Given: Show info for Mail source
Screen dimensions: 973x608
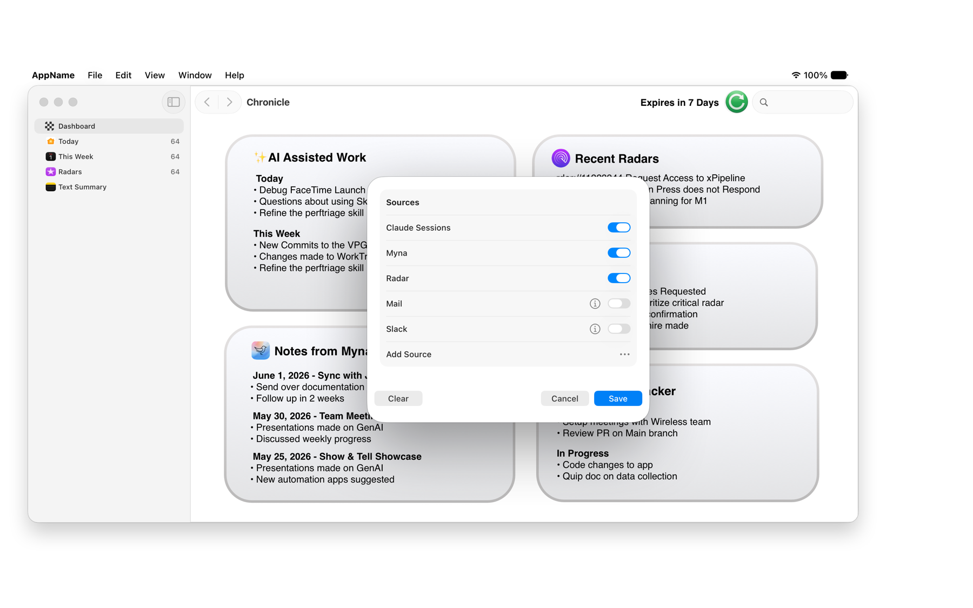Looking at the screenshot, I should [595, 304].
